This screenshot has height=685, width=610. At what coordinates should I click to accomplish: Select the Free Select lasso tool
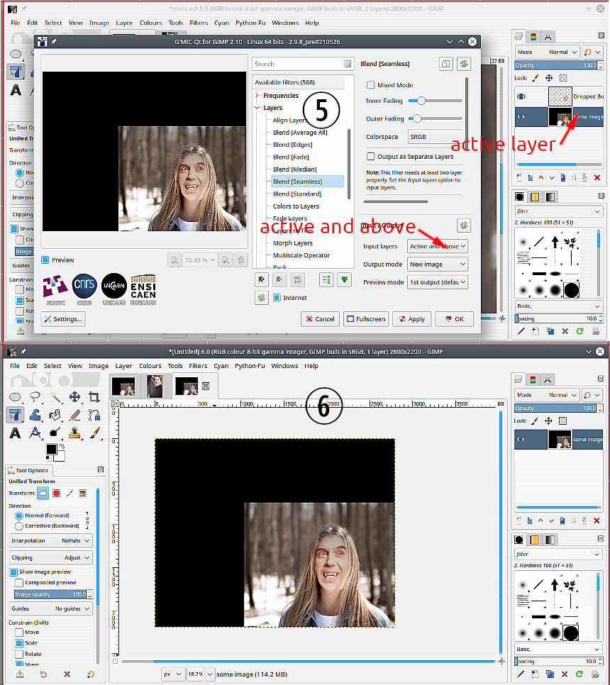coord(35,396)
